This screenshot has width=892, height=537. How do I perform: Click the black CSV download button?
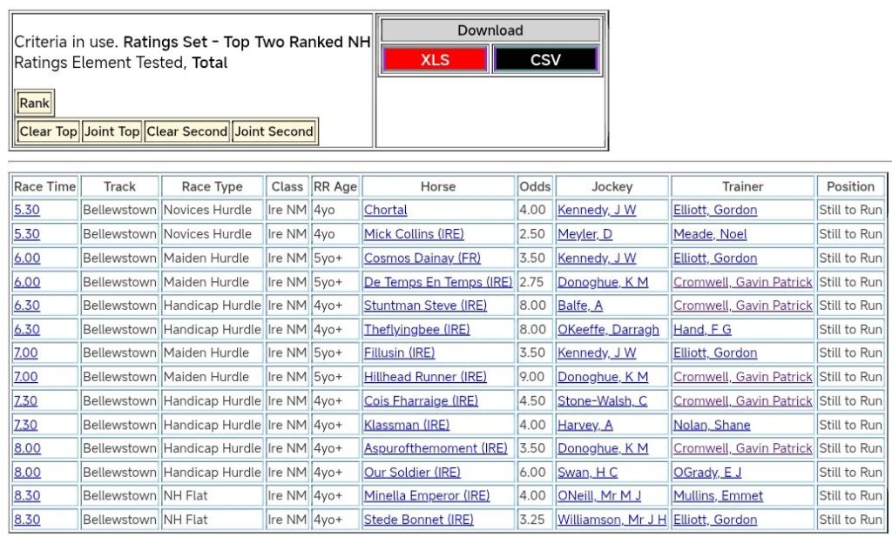coord(545,60)
